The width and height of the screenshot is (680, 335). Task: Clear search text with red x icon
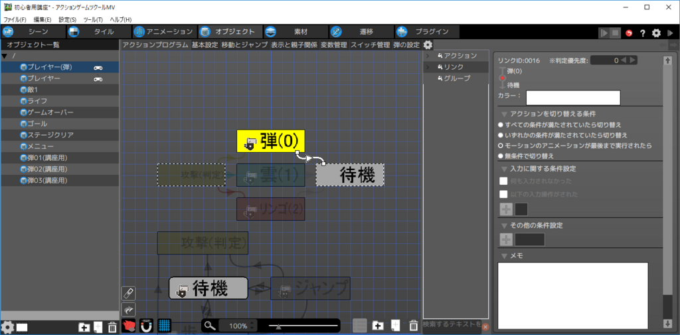[485, 327]
